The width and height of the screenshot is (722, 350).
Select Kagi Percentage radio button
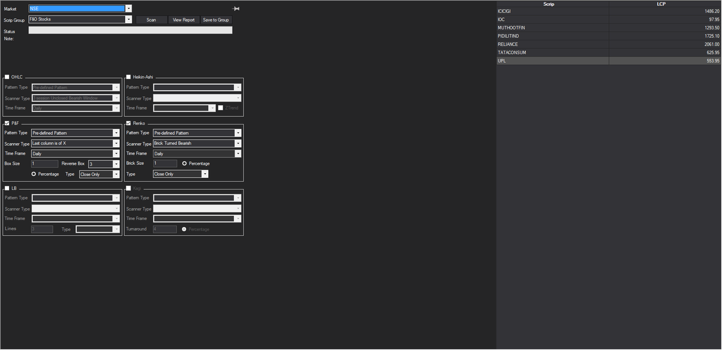pos(185,229)
